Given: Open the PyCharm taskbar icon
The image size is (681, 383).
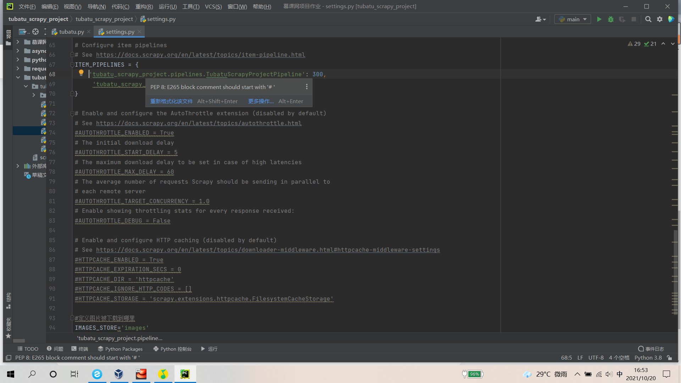Looking at the screenshot, I should [185, 374].
